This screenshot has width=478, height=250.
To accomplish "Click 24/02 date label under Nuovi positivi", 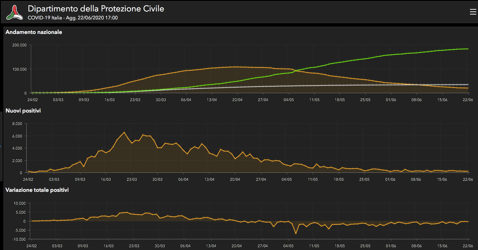I will click(28, 179).
